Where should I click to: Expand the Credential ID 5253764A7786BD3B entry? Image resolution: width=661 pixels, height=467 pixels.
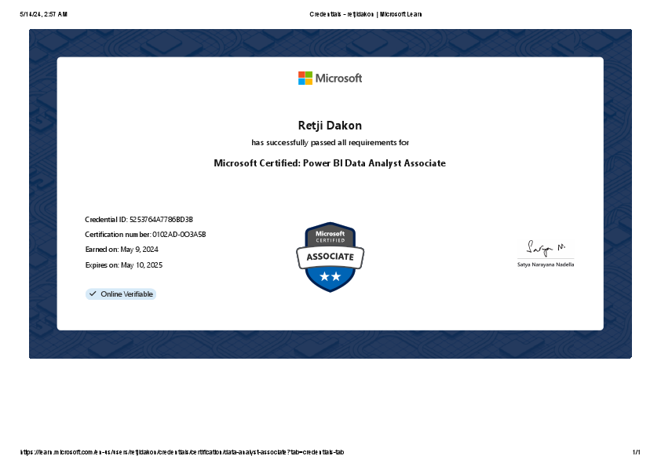point(137,220)
